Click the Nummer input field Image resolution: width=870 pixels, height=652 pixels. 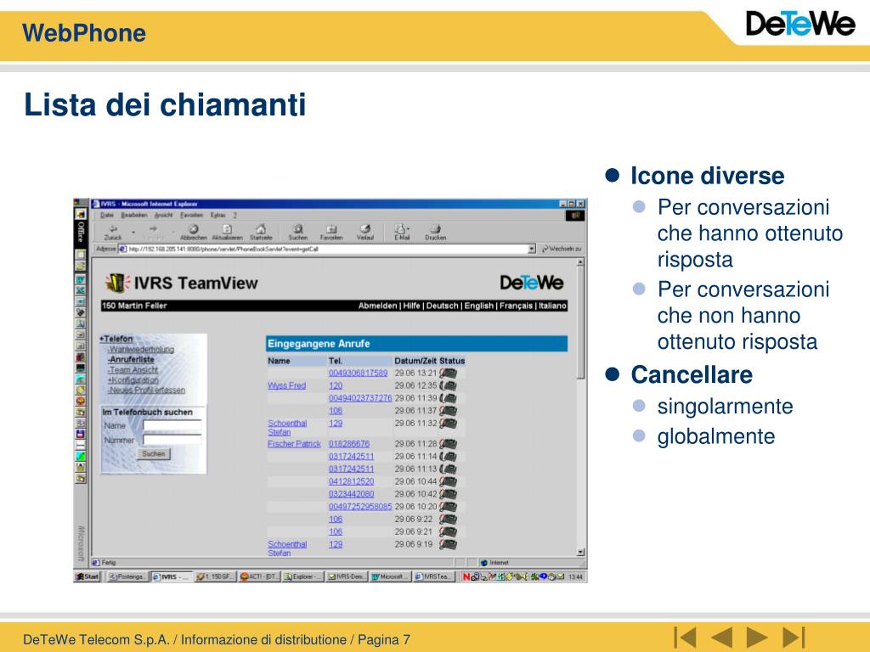point(172,440)
